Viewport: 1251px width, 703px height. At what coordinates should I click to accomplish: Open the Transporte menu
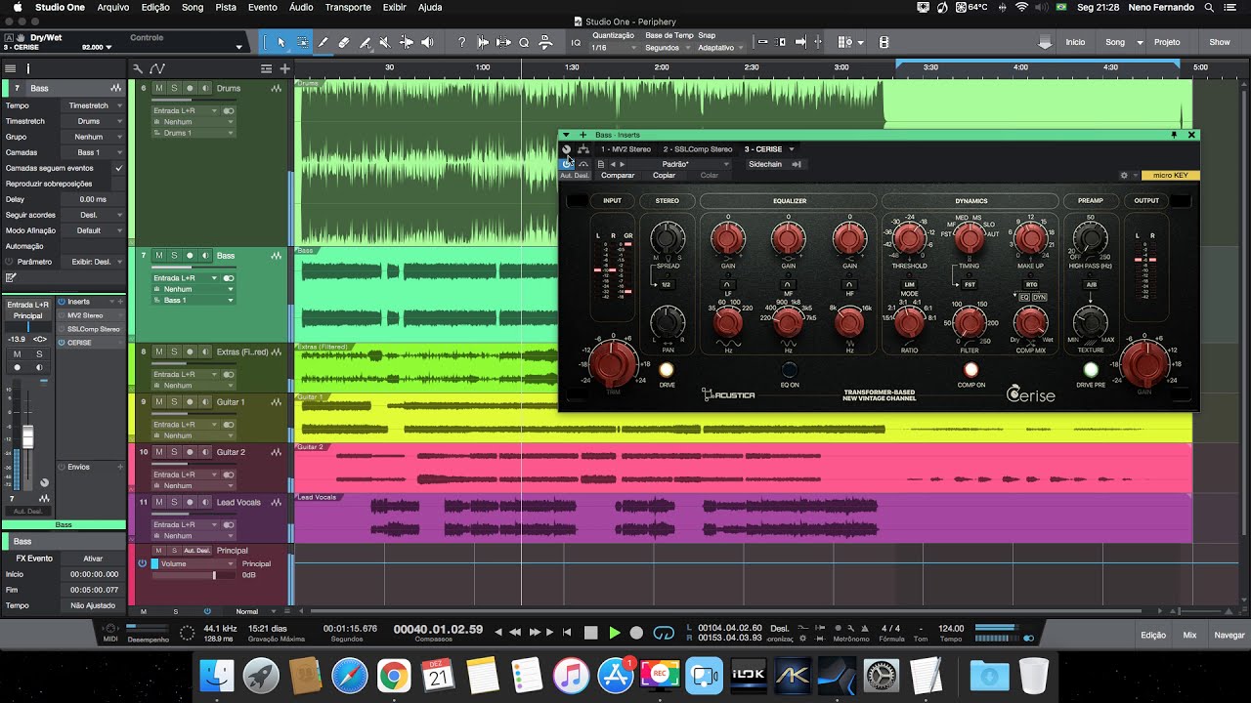[348, 7]
